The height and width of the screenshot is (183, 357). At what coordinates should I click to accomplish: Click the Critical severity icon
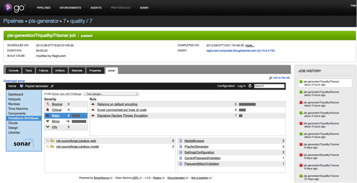click(48, 110)
